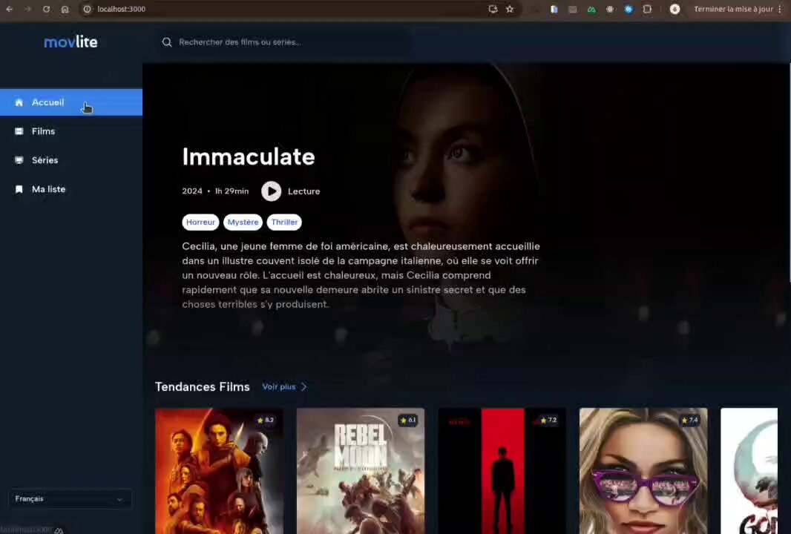Click the browser forward arrow
791x534 pixels.
[27, 9]
